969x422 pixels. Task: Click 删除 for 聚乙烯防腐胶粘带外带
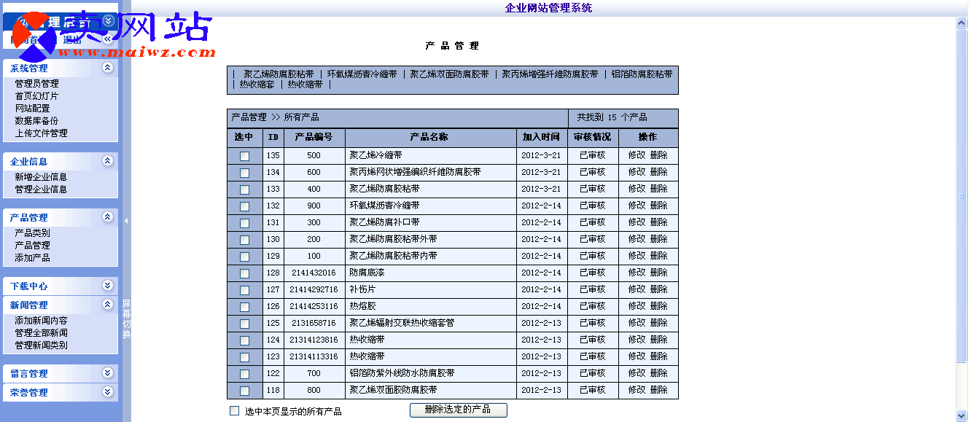tap(658, 239)
